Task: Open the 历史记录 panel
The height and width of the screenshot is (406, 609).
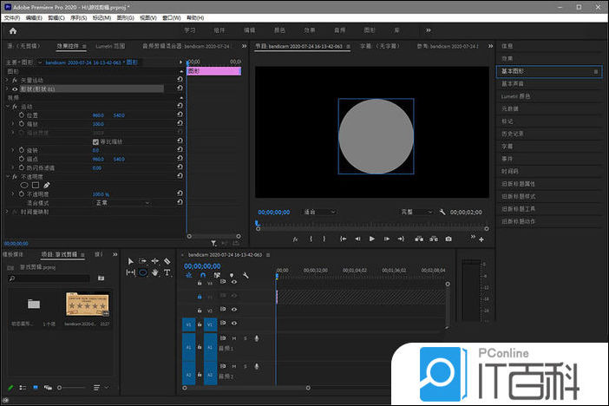Action: pos(513,134)
